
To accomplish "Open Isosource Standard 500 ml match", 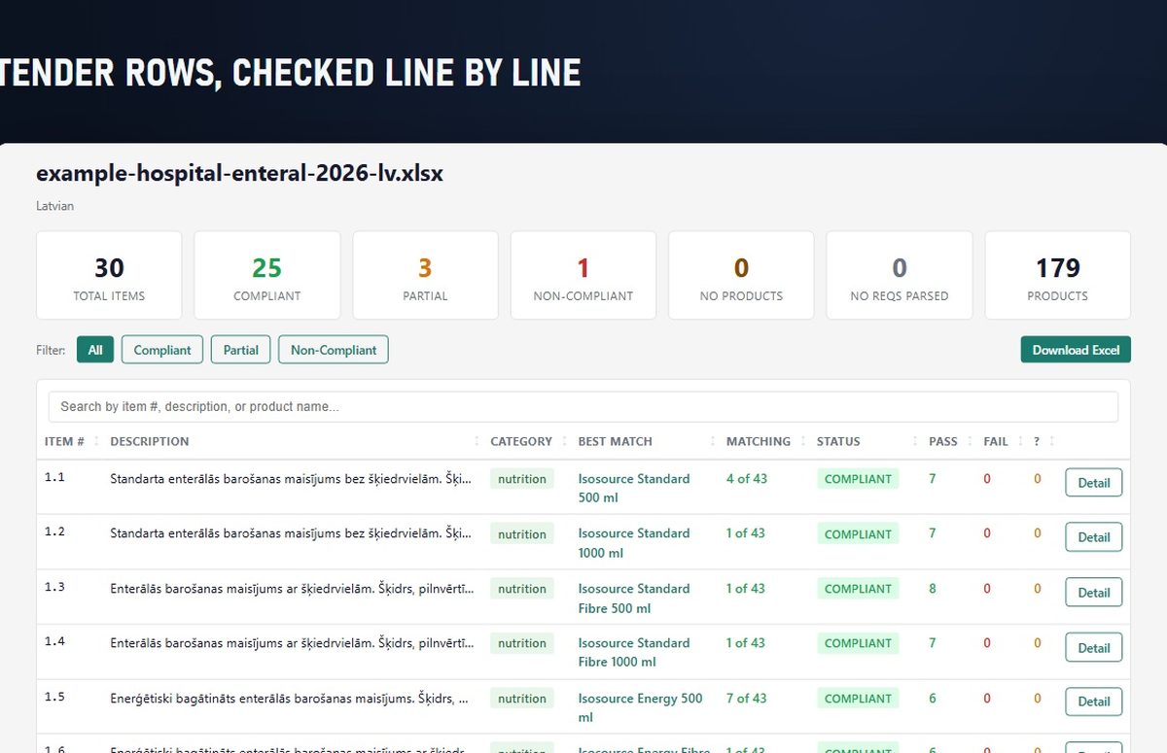I will [634, 488].
